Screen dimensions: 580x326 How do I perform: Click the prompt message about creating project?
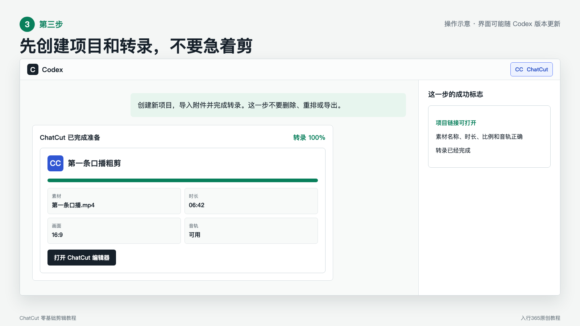(268, 105)
